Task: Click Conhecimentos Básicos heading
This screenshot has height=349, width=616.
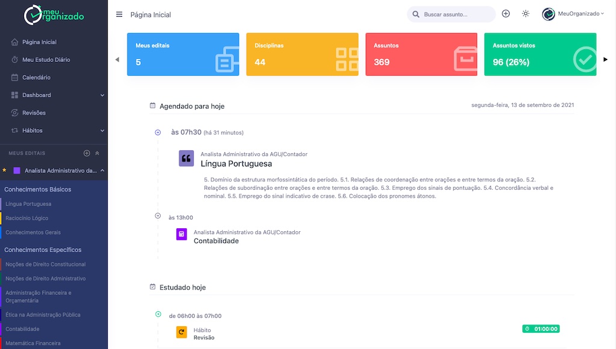Action: point(38,189)
